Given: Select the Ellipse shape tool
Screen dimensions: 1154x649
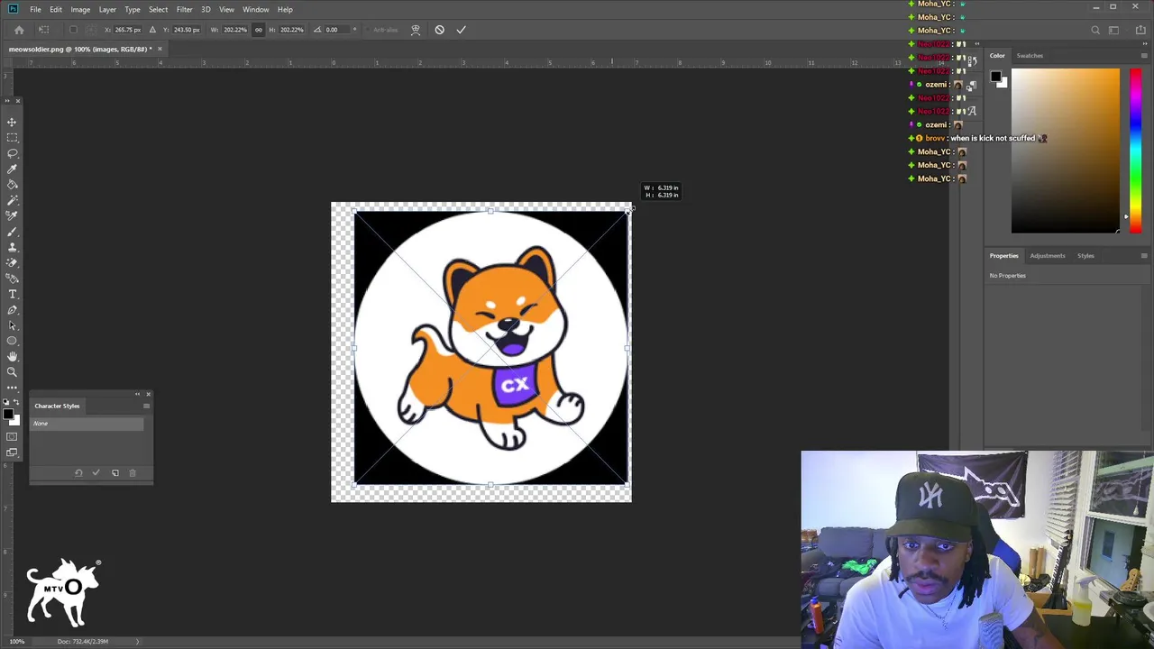Looking at the screenshot, I should tap(12, 341).
